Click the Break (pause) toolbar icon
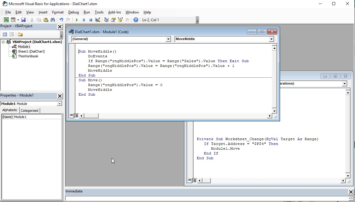355x202 pixels. pos(84,20)
